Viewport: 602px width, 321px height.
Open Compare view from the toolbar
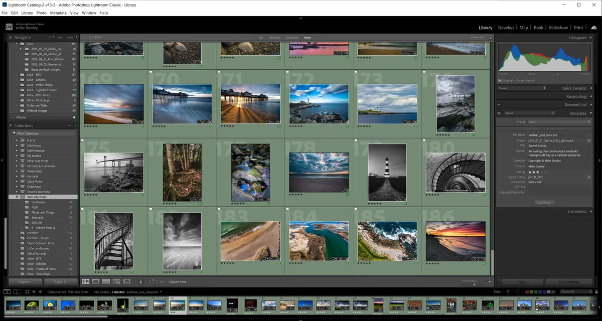click(106, 281)
